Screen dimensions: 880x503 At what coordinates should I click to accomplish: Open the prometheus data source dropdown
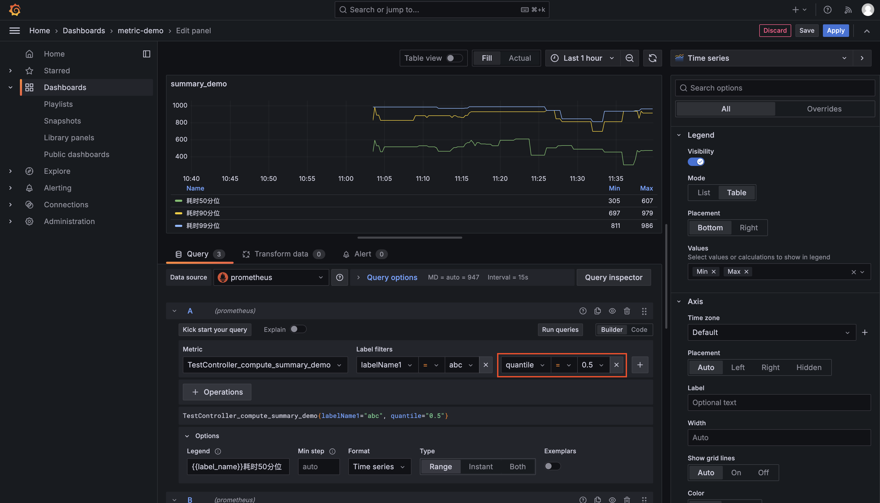(x=271, y=277)
